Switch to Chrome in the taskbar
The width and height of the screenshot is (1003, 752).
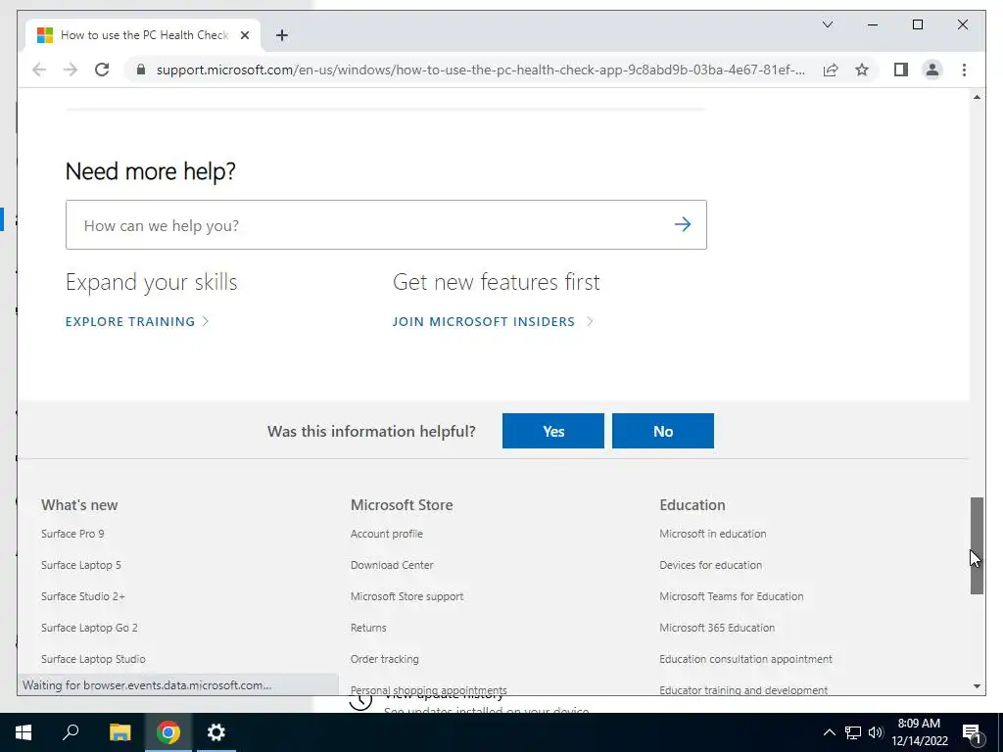pyautogui.click(x=168, y=732)
